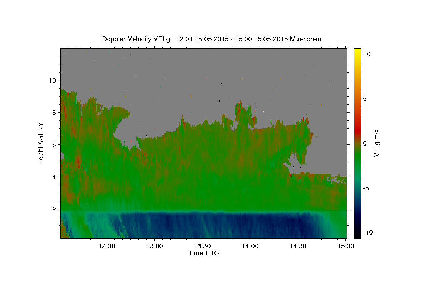Image resolution: width=429 pixels, height=286 pixels.
Task: Click the colorbar label -5
Action: pos(366,188)
